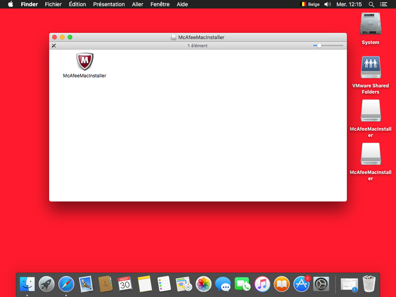
Task: Open Reminders list icon in Dock
Action: (x=164, y=284)
